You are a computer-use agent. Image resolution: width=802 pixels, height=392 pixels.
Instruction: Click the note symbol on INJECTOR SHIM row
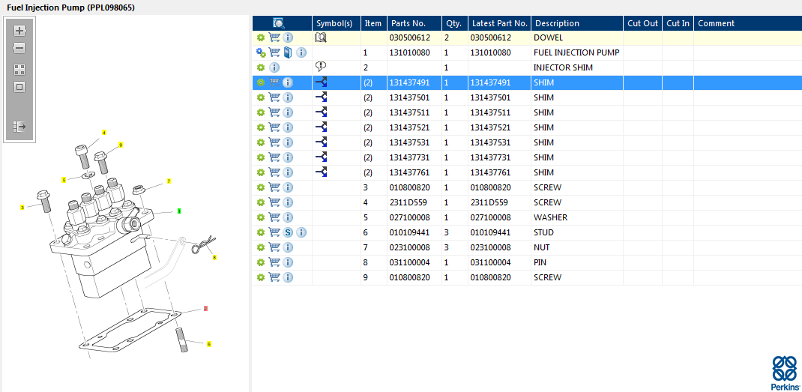pos(321,67)
